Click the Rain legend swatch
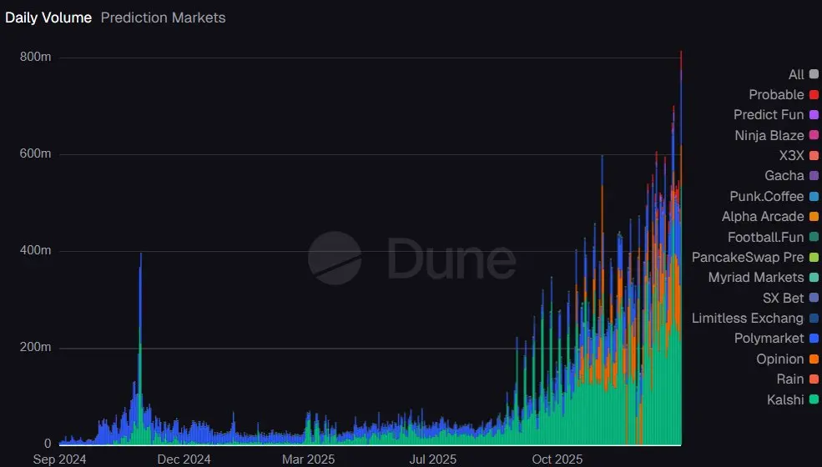822x467 pixels. tap(814, 379)
